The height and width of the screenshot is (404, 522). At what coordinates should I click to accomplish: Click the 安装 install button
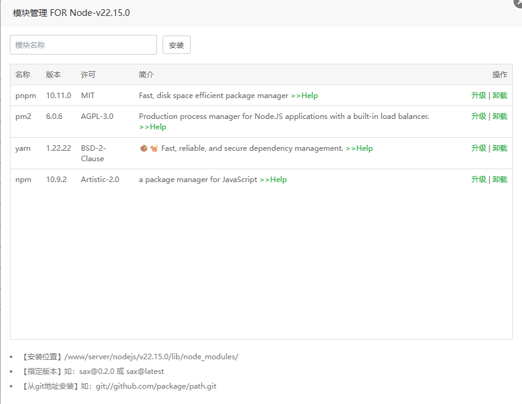(177, 45)
